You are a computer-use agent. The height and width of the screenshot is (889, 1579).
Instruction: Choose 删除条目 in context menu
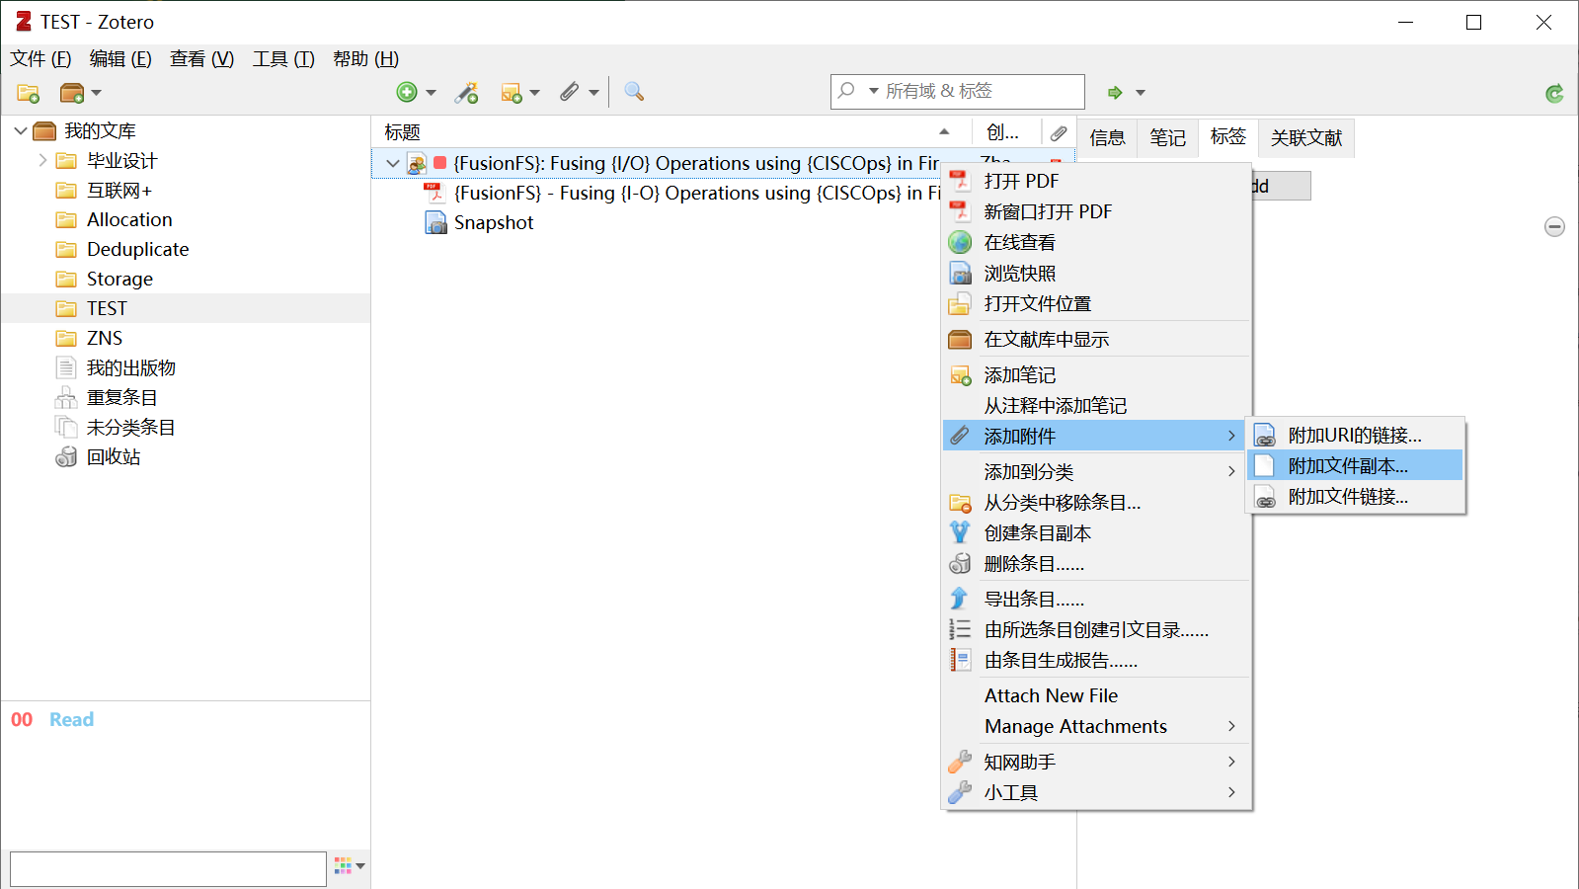[x=1097, y=563]
